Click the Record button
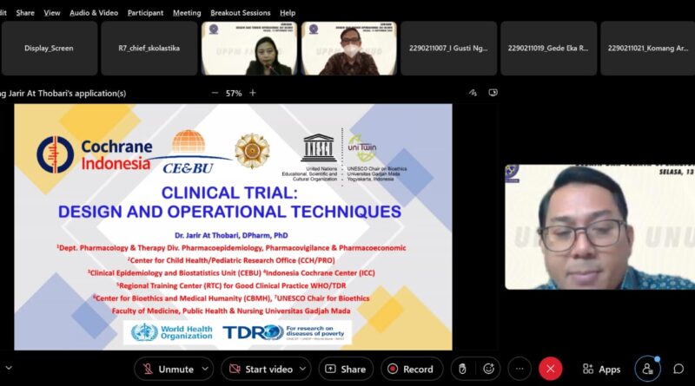The width and height of the screenshot is (695, 386). click(412, 369)
